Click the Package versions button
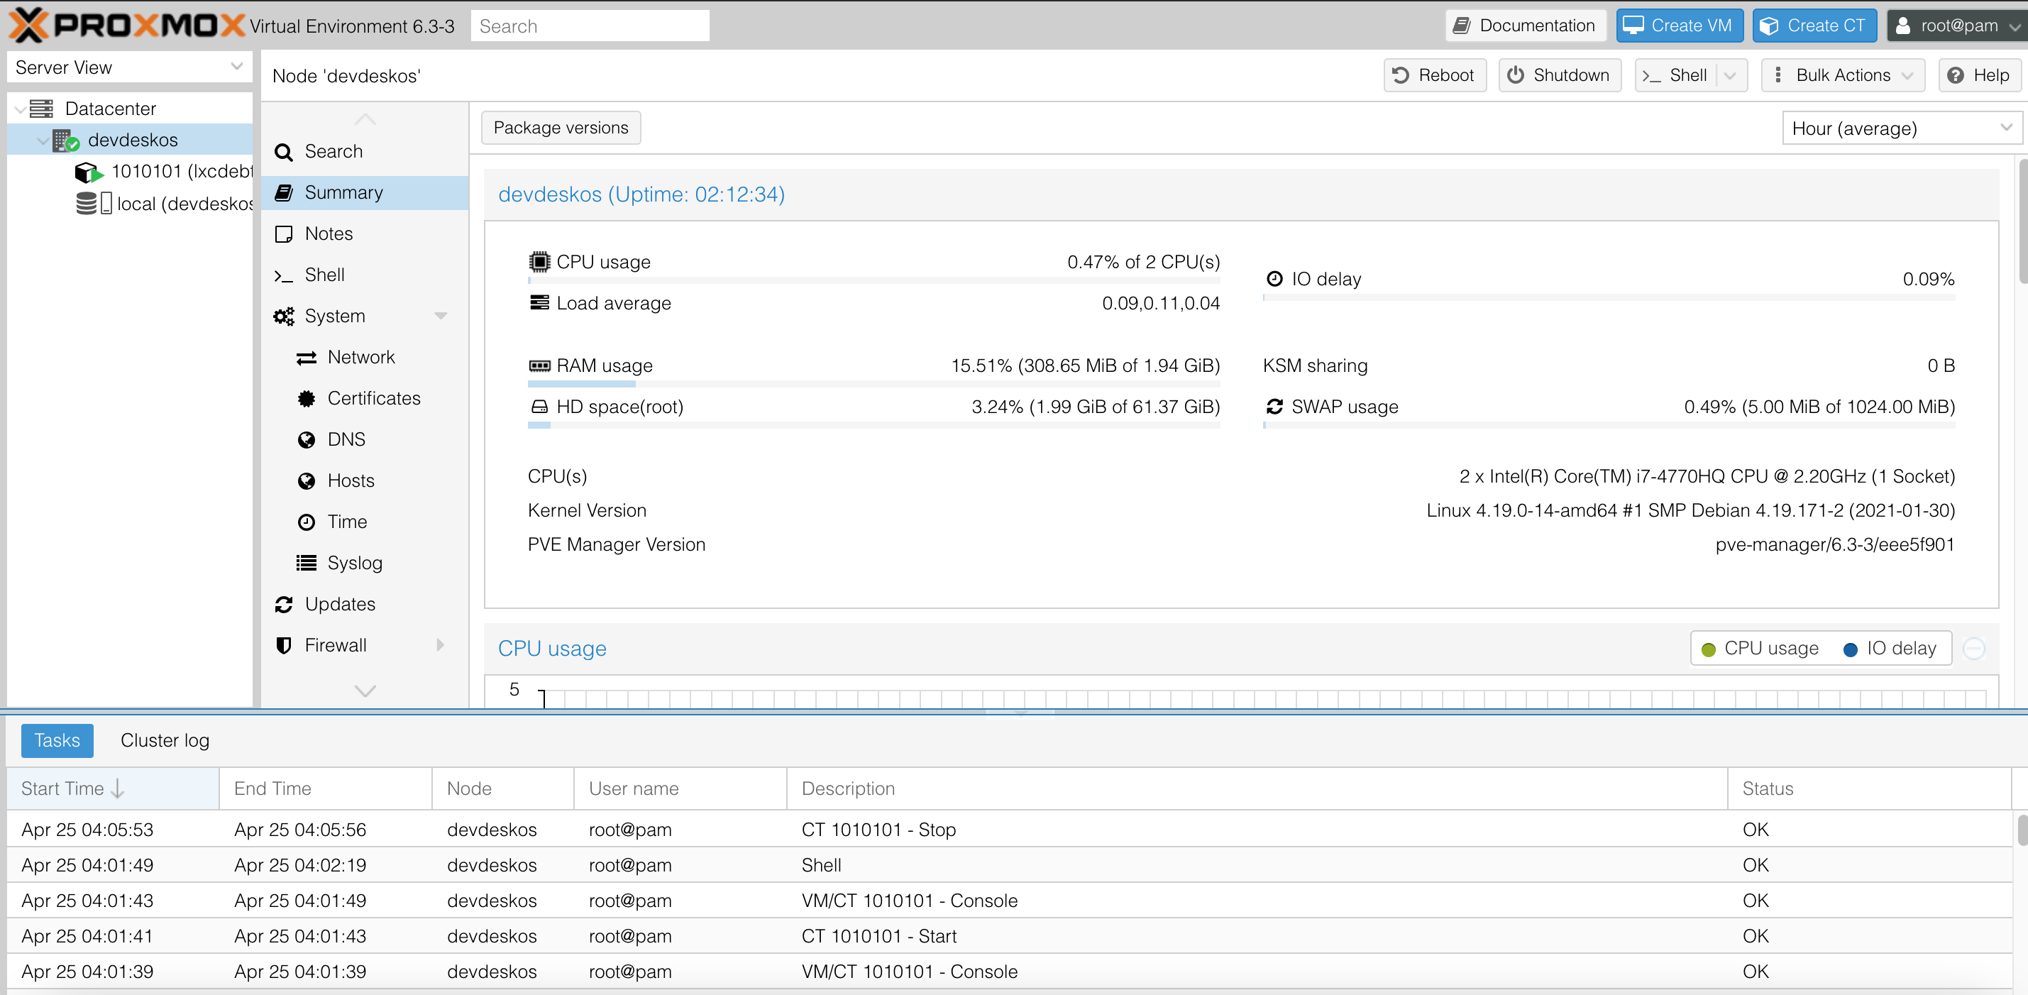 click(x=561, y=128)
